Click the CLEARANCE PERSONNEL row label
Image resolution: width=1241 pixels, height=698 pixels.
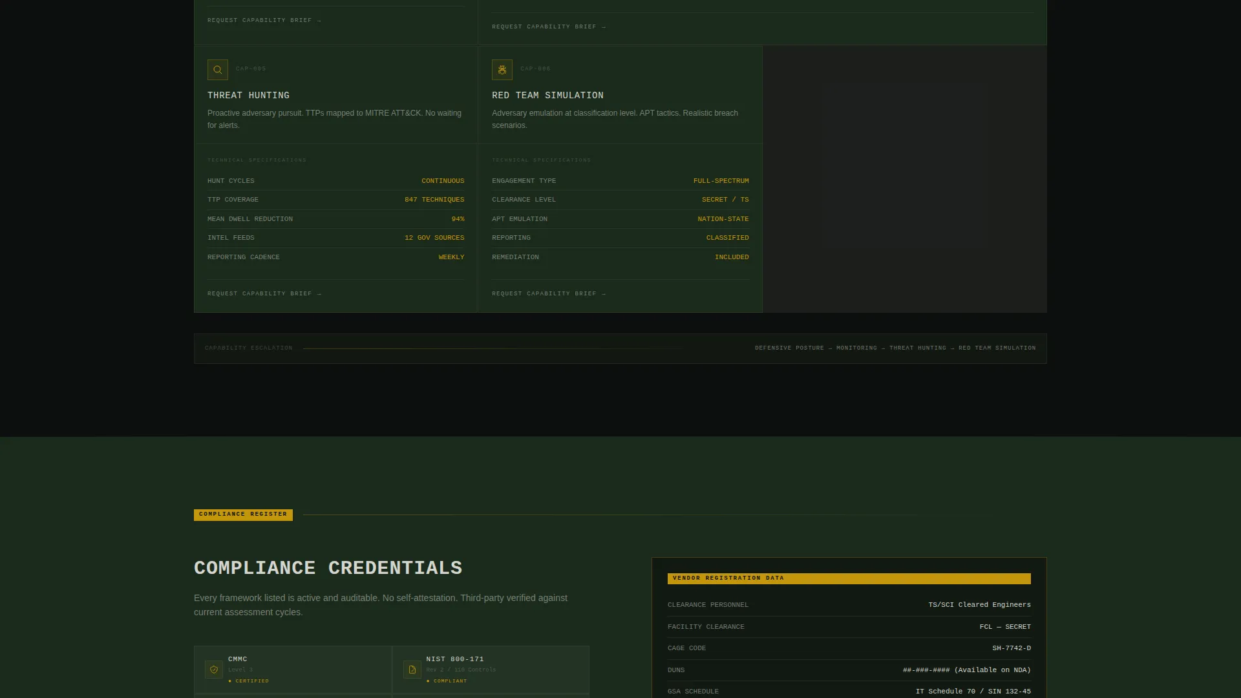(708, 605)
